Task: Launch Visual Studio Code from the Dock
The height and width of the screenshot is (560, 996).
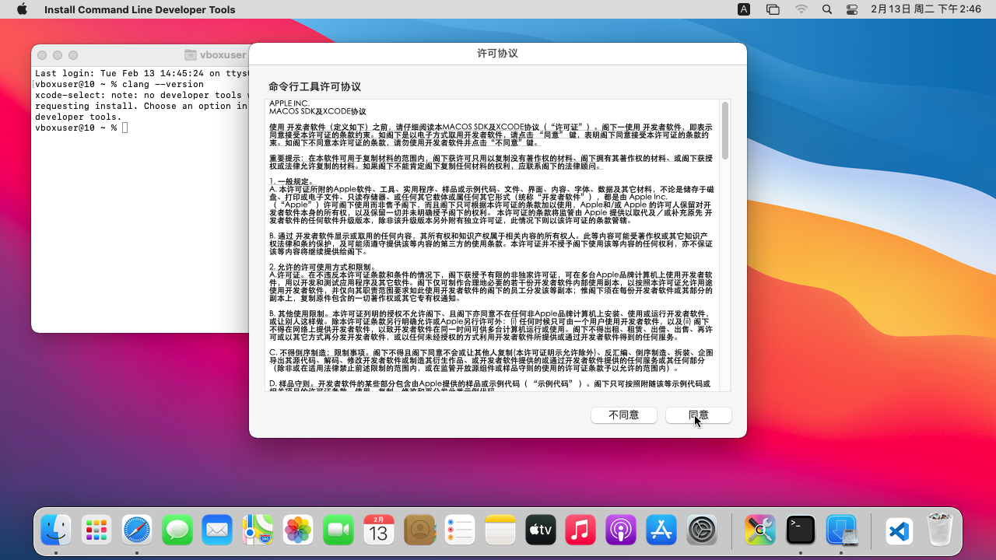Action: pos(899,532)
